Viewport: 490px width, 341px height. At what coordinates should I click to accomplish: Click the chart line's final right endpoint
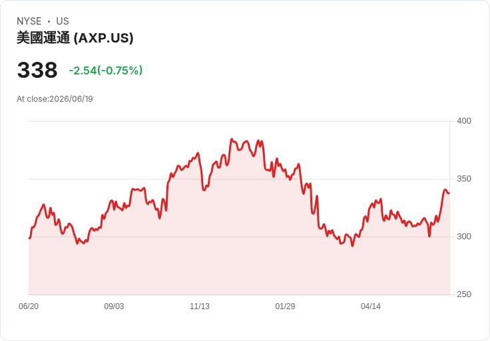449,193
